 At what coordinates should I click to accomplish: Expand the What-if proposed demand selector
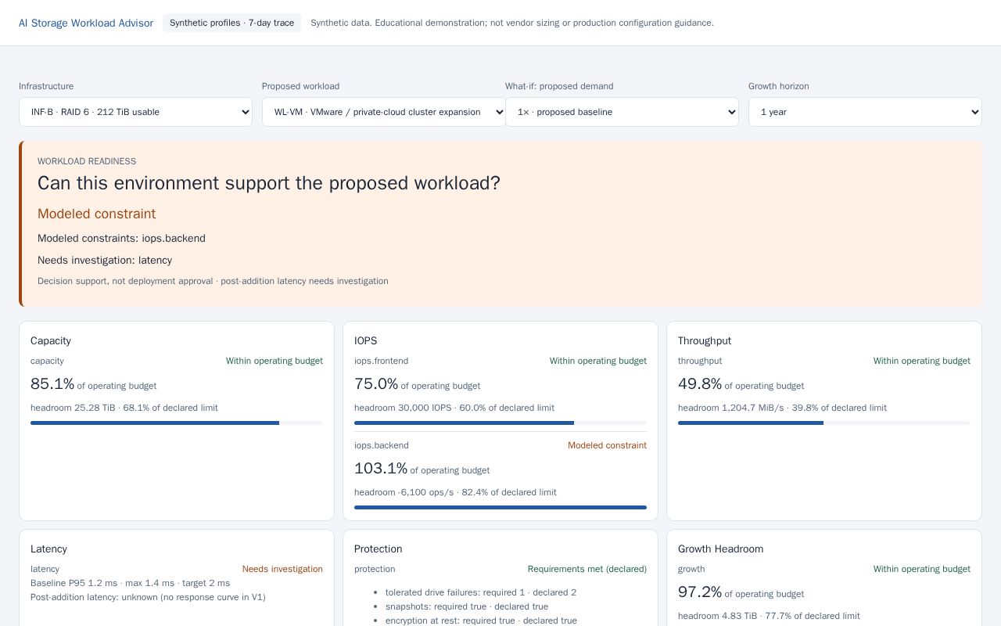coord(622,112)
